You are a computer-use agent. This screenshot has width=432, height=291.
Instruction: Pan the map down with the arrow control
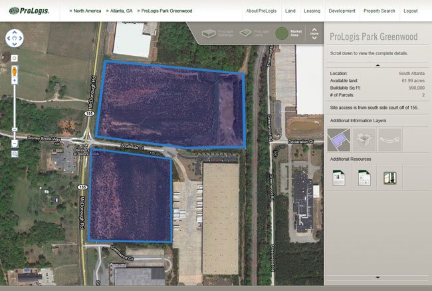15,44
